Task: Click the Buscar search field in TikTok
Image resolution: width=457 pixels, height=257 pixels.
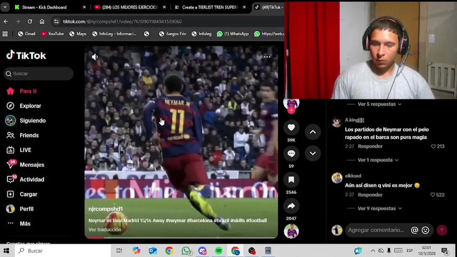Action: tap(39, 74)
